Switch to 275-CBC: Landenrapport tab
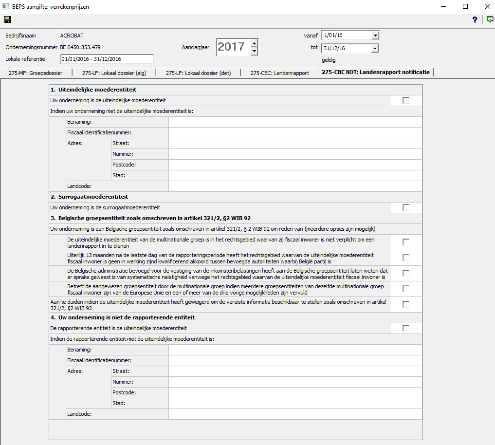495x445 pixels. [280, 73]
